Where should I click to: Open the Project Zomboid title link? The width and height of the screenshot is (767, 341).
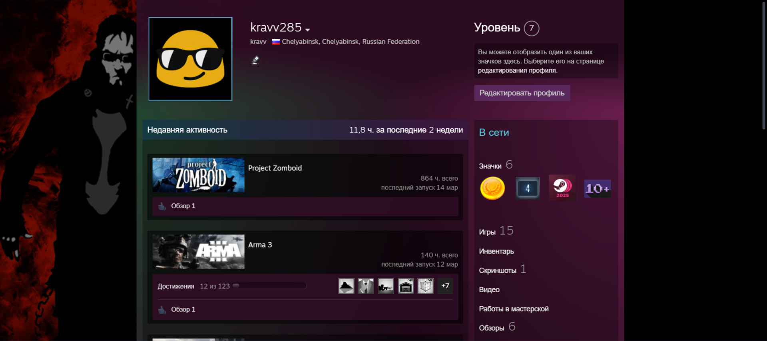(x=275, y=168)
